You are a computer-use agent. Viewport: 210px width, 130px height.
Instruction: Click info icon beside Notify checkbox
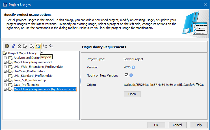click(x=131, y=75)
